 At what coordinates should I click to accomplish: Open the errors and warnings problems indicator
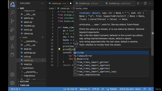(15, 89)
